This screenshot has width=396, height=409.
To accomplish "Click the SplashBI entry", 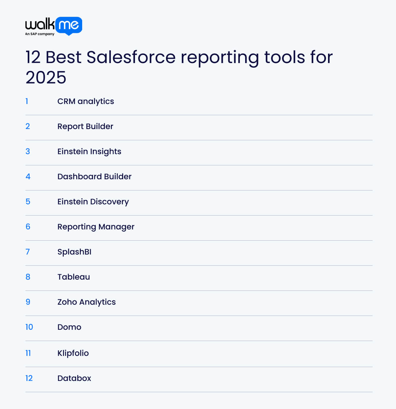I will [74, 252].
